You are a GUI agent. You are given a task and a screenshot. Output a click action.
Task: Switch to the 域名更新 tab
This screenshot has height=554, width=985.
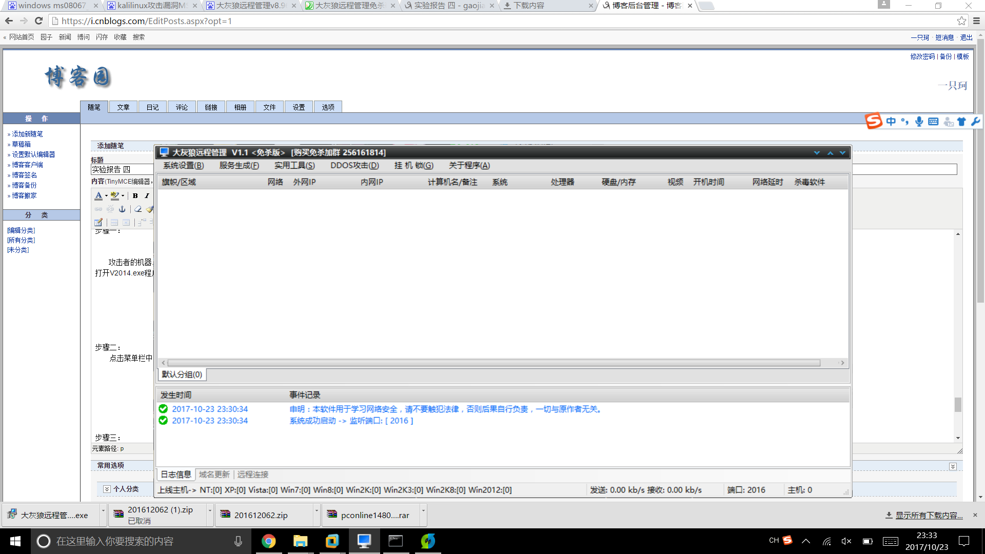click(x=214, y=474)
